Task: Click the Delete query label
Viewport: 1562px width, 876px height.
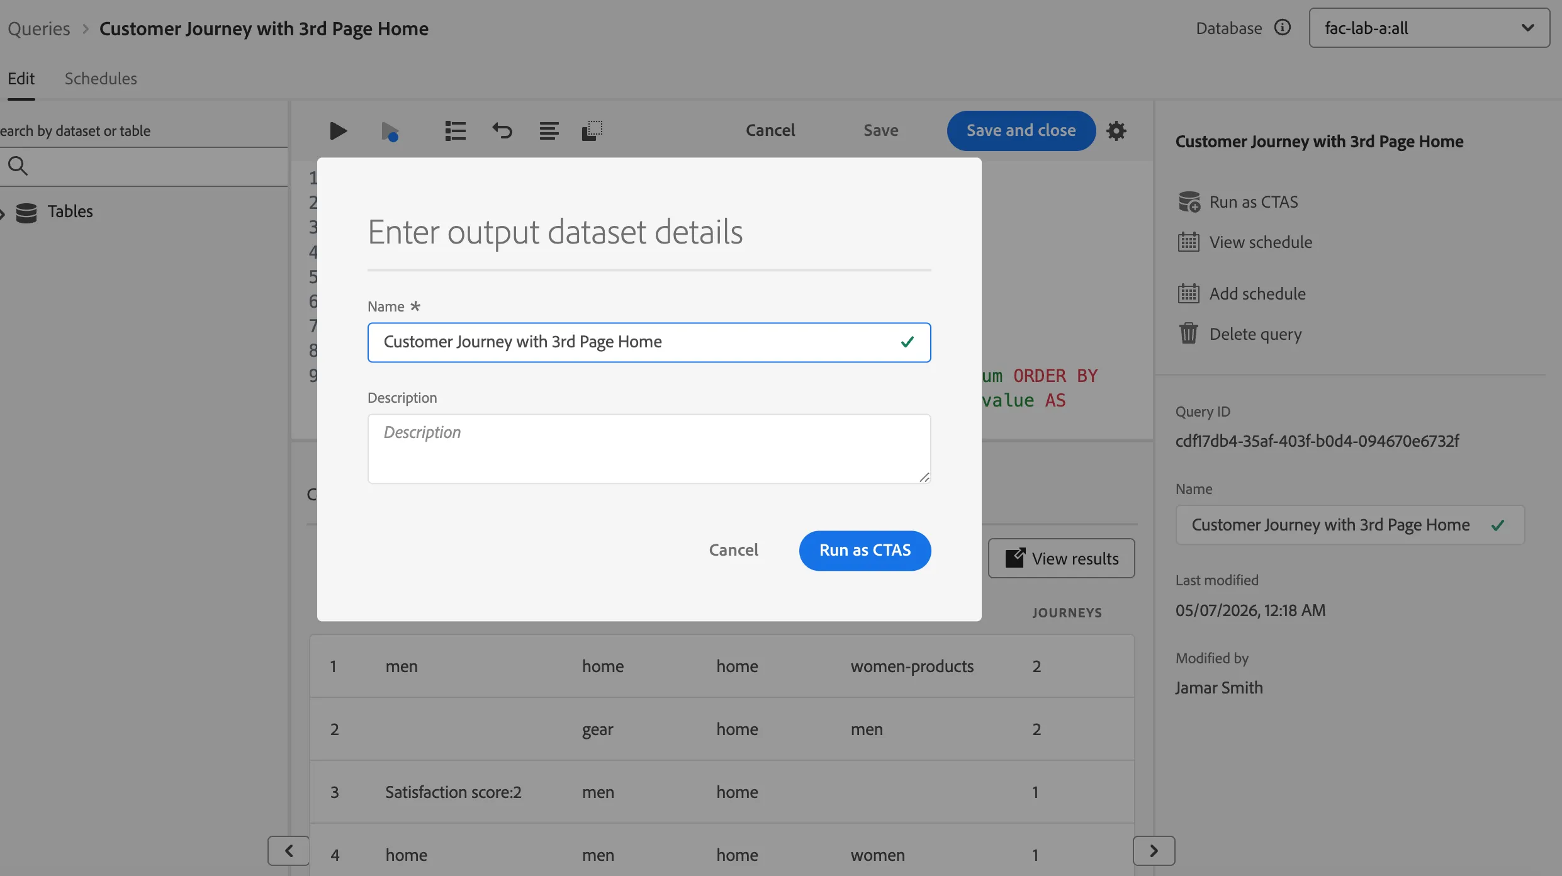Action: click(x=1256, y=334)
